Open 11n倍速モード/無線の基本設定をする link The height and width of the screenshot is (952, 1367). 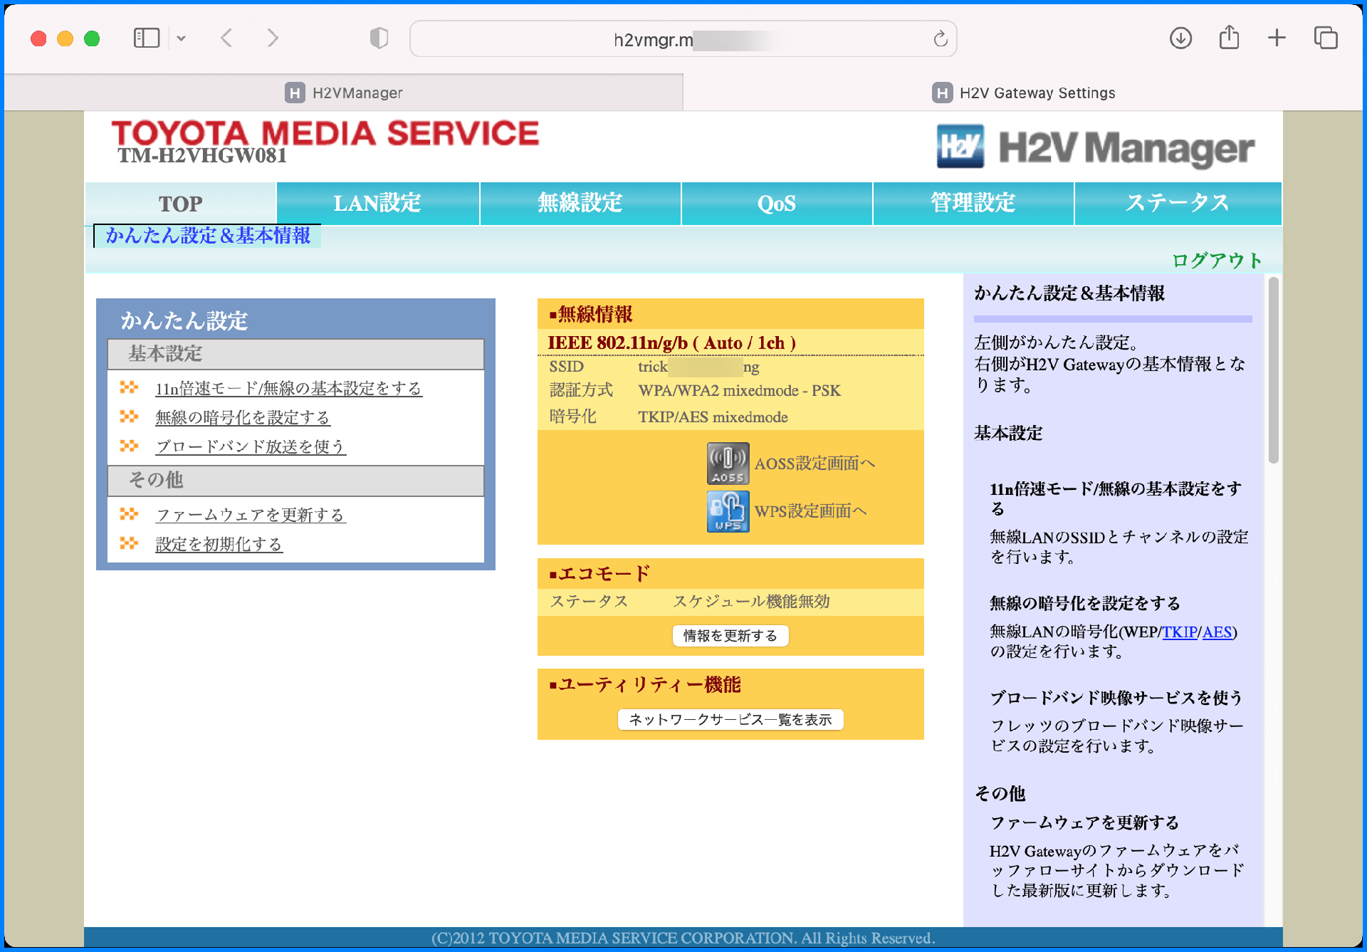pos(288,389)
